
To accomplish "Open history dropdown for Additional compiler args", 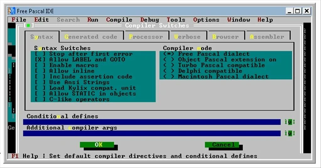I will coord(290,133).
